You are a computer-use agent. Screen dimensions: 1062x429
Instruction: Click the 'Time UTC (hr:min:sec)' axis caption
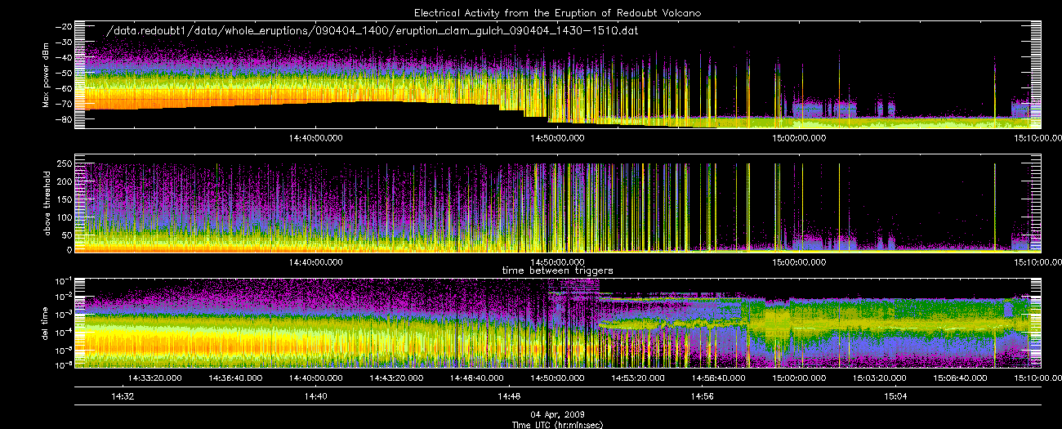558,424
